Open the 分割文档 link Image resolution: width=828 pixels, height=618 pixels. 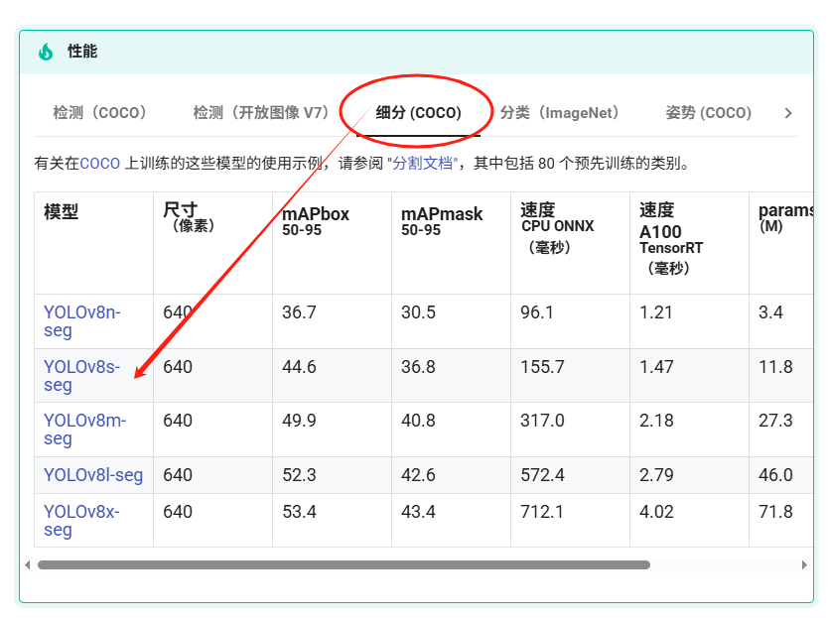click(423, 163)
